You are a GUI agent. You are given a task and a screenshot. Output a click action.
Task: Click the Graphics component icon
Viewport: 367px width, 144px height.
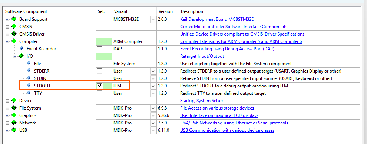14,115
